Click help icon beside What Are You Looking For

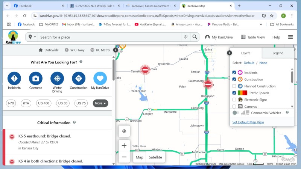81,62
